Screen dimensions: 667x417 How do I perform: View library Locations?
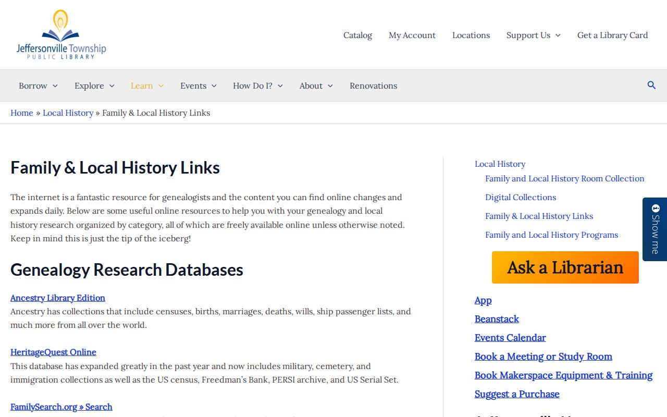click(x=471, y=35)
